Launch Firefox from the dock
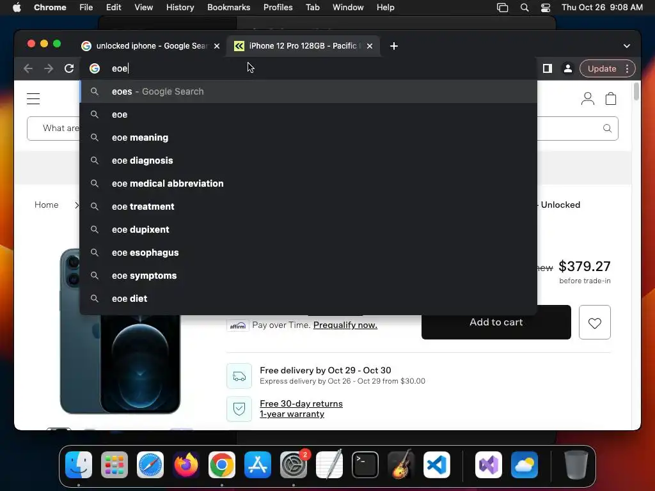This screenshot has height=491, width=655. pyautogui.click(x=186, y=465)
